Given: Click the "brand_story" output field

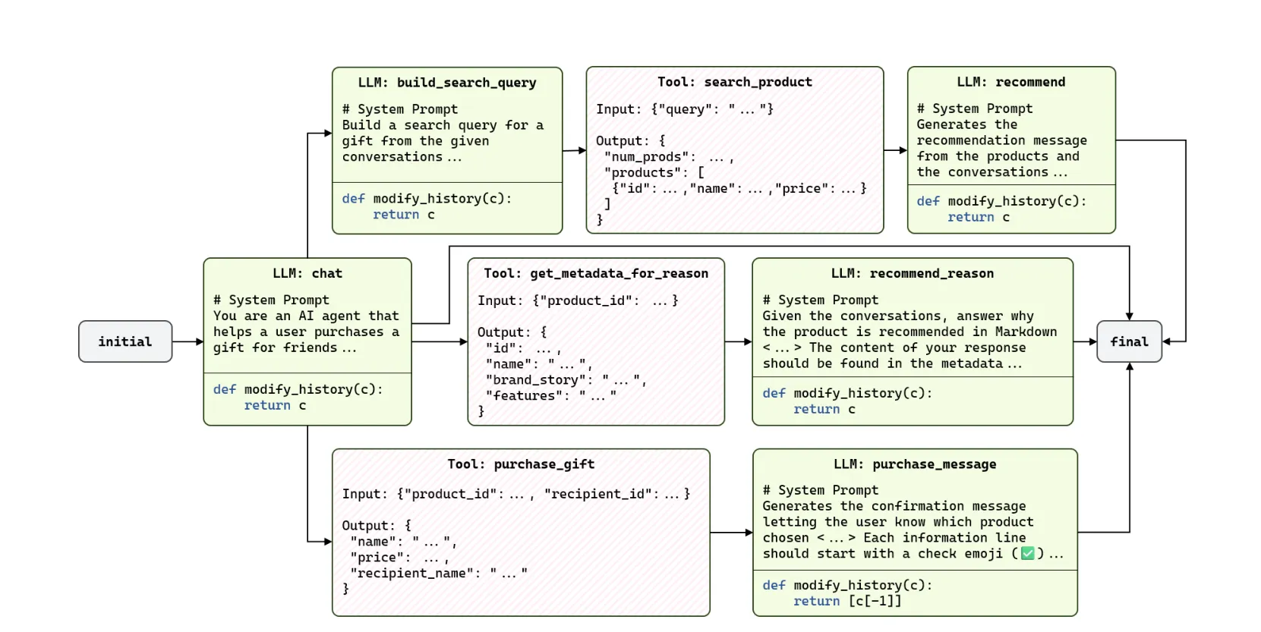Looking at the screenshot, I should 566,379.
